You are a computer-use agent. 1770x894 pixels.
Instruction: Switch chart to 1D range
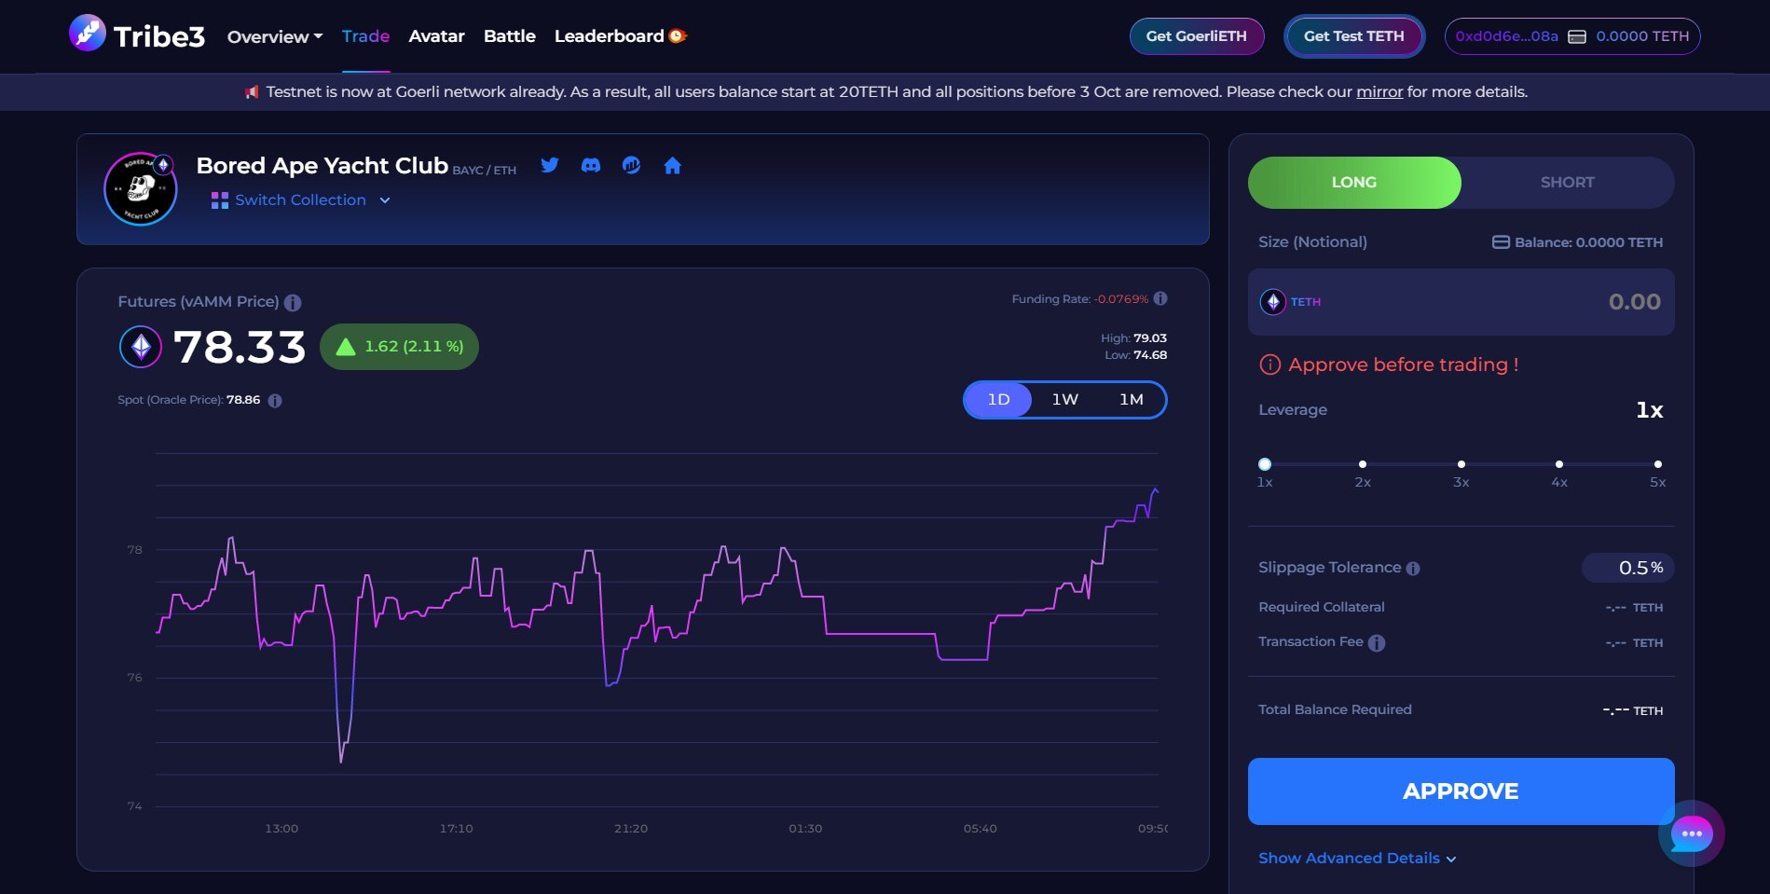click(998, 400)
